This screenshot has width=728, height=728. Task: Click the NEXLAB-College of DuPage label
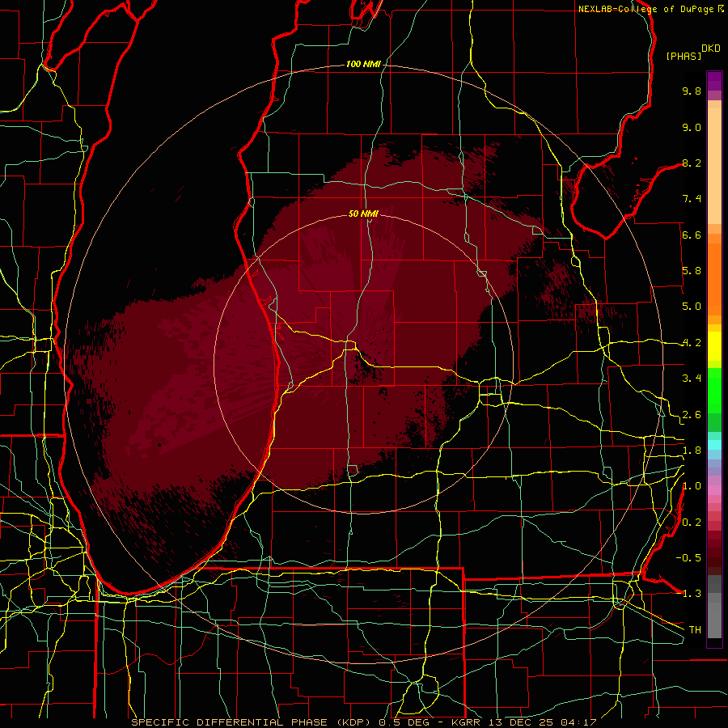645,9
